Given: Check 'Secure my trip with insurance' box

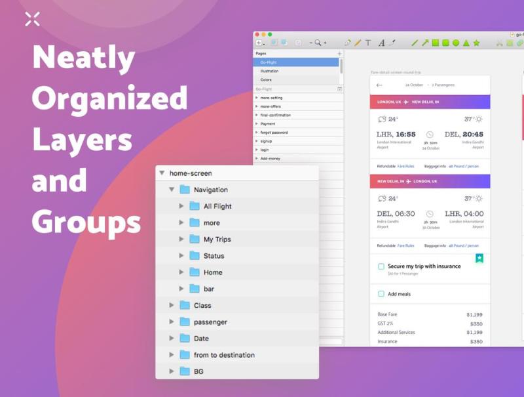Looking at the screenshot, I should tap(381, 266).
